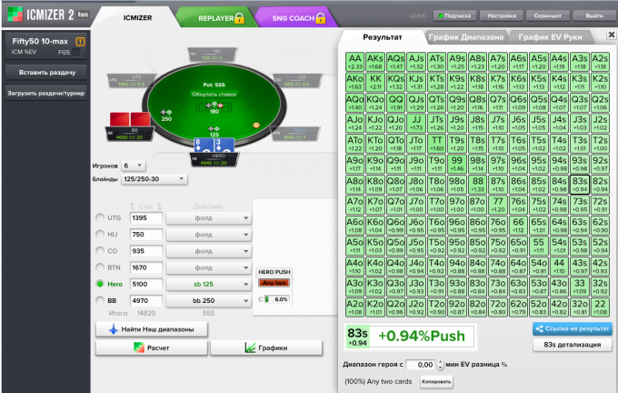Click the hero's 3 of diamonds card

[224, 145]
